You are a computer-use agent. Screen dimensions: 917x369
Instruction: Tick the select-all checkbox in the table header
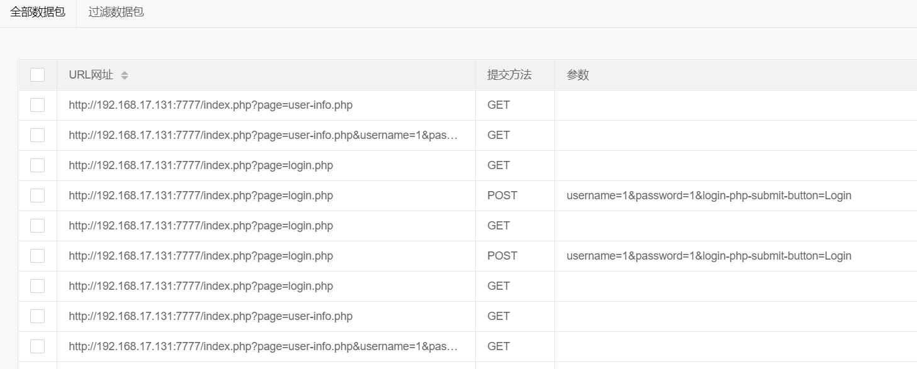(x=38, y=75)
